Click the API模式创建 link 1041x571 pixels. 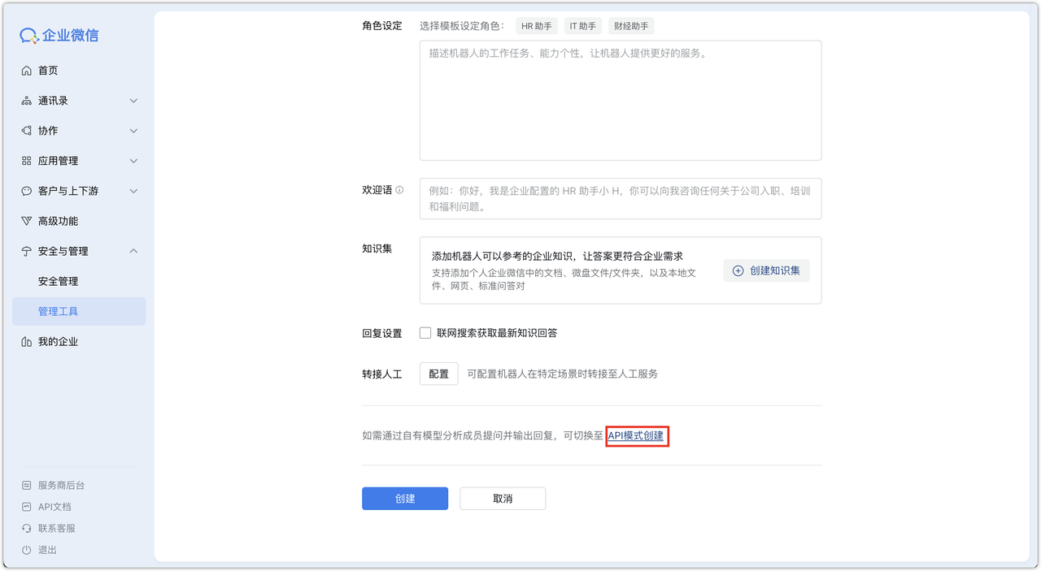click(x=636, y=435)
